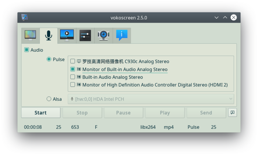258x155 pixels.
Task: Click the 00:00:08 recording time
Action: point(33,127)
